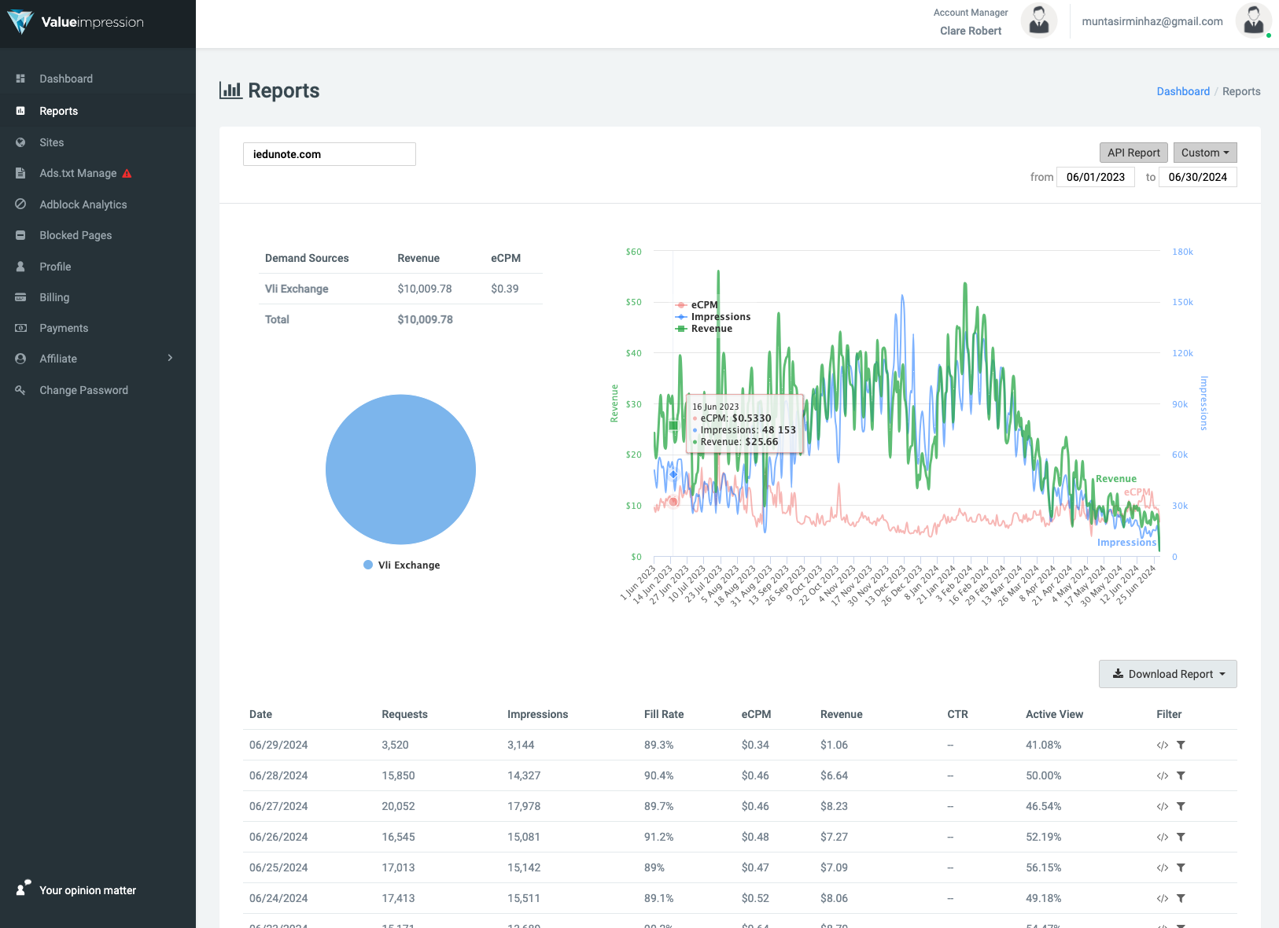Follow the Dashboard breadcrumb link
Image resolution: width=1279 pixels, height=928 pixels.
pos(1183,91)
